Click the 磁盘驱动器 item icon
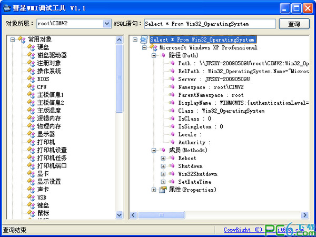The image size is (316, 237). click(x=31, y=55)
